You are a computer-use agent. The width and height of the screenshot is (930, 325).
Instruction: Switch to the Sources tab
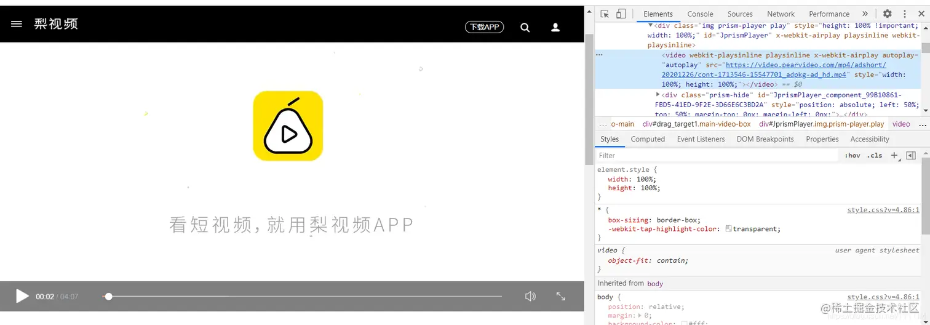tap(740, 14)
